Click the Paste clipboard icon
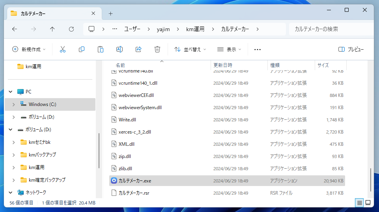379x212 pixels. tap(101, 49)
